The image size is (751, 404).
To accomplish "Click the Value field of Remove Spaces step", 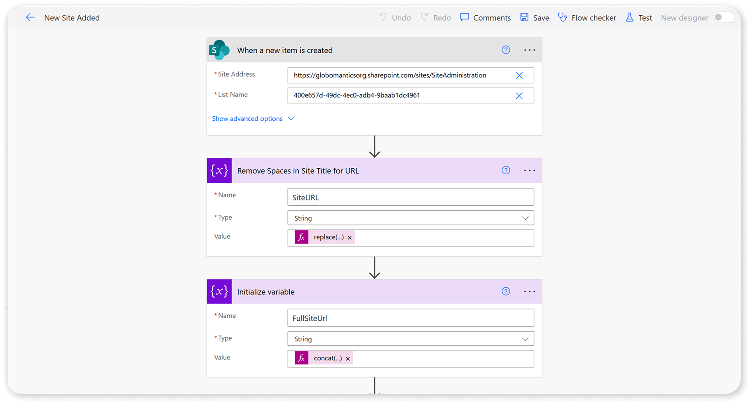I will [411, 238].
